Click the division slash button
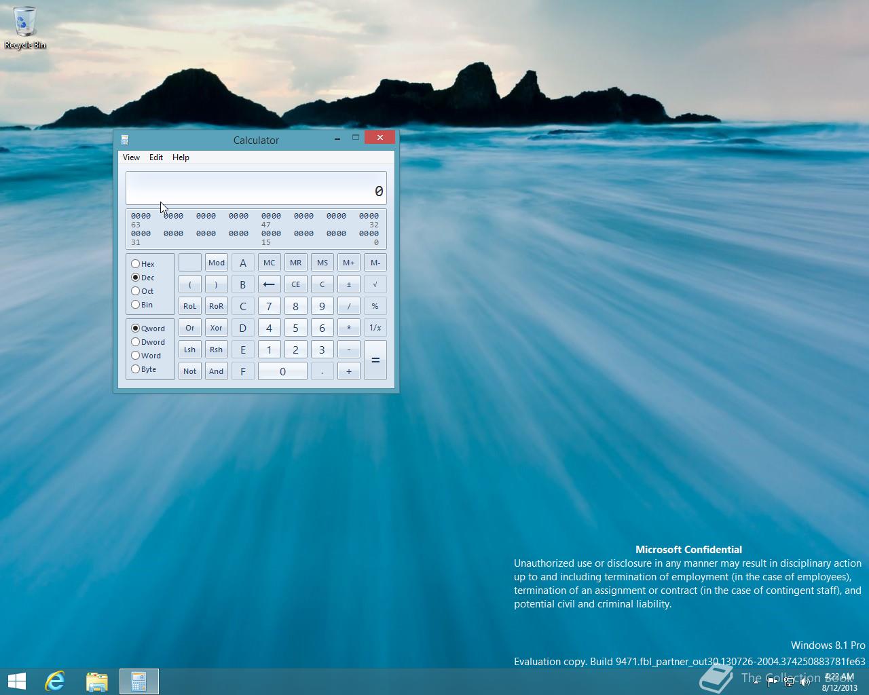869x695 pixels. 348,306
